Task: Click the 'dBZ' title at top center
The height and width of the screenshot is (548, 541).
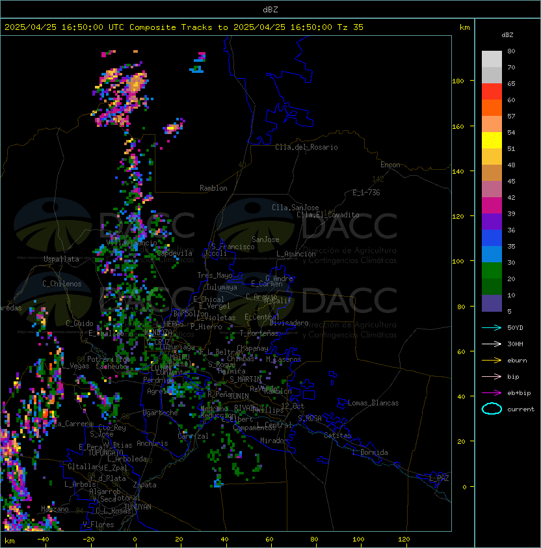Action: tap(270, 9)
